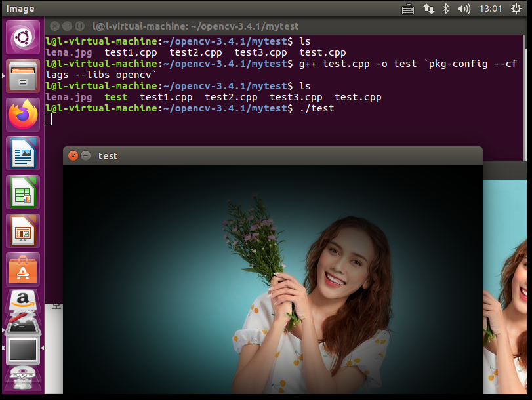Viewport: 532px width, 400px height.
Task: Open keyboard input method indicator
Action: coord(408,9)
